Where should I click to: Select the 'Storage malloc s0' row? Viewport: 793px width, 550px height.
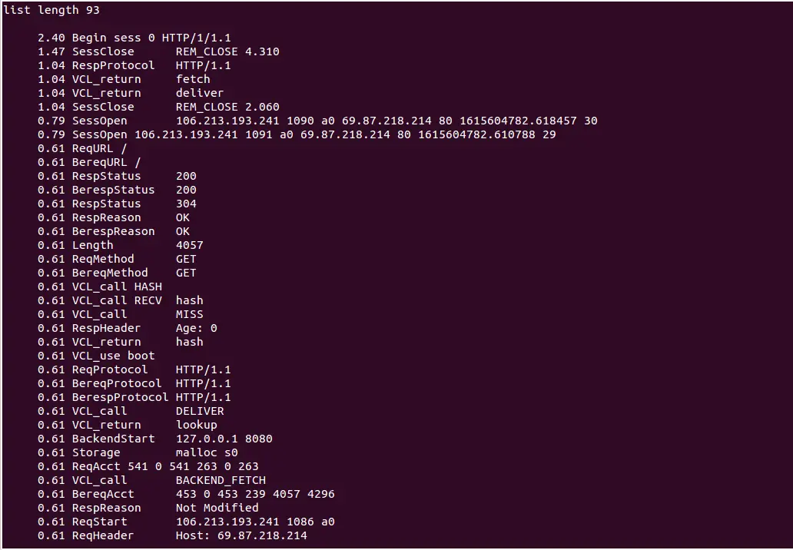point(138,452)
